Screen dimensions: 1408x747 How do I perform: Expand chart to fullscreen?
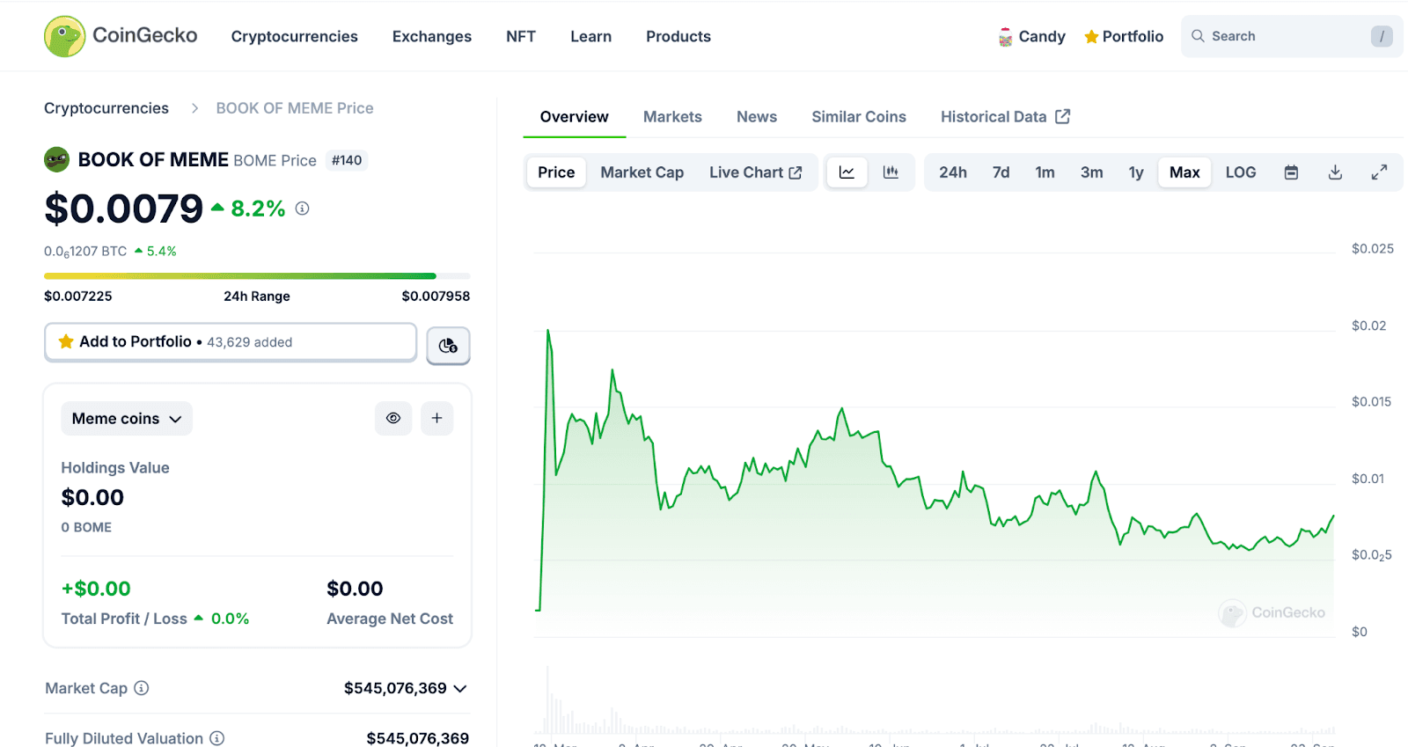pyautogui.click(x=1379, y=172)
